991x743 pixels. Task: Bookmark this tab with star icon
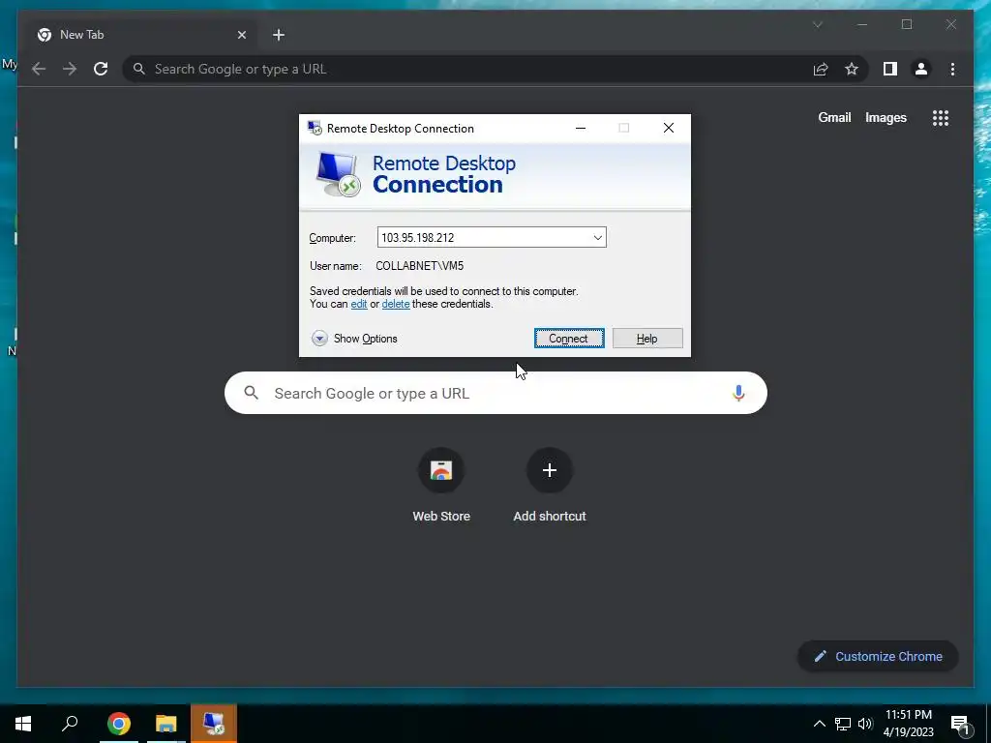(852, 69)
